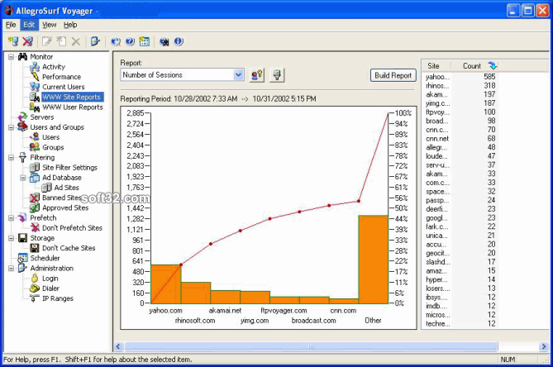Screen dimensions: 553x367
Task: Select Ad Sites in the tree
Action: click(x=66, y=188)
